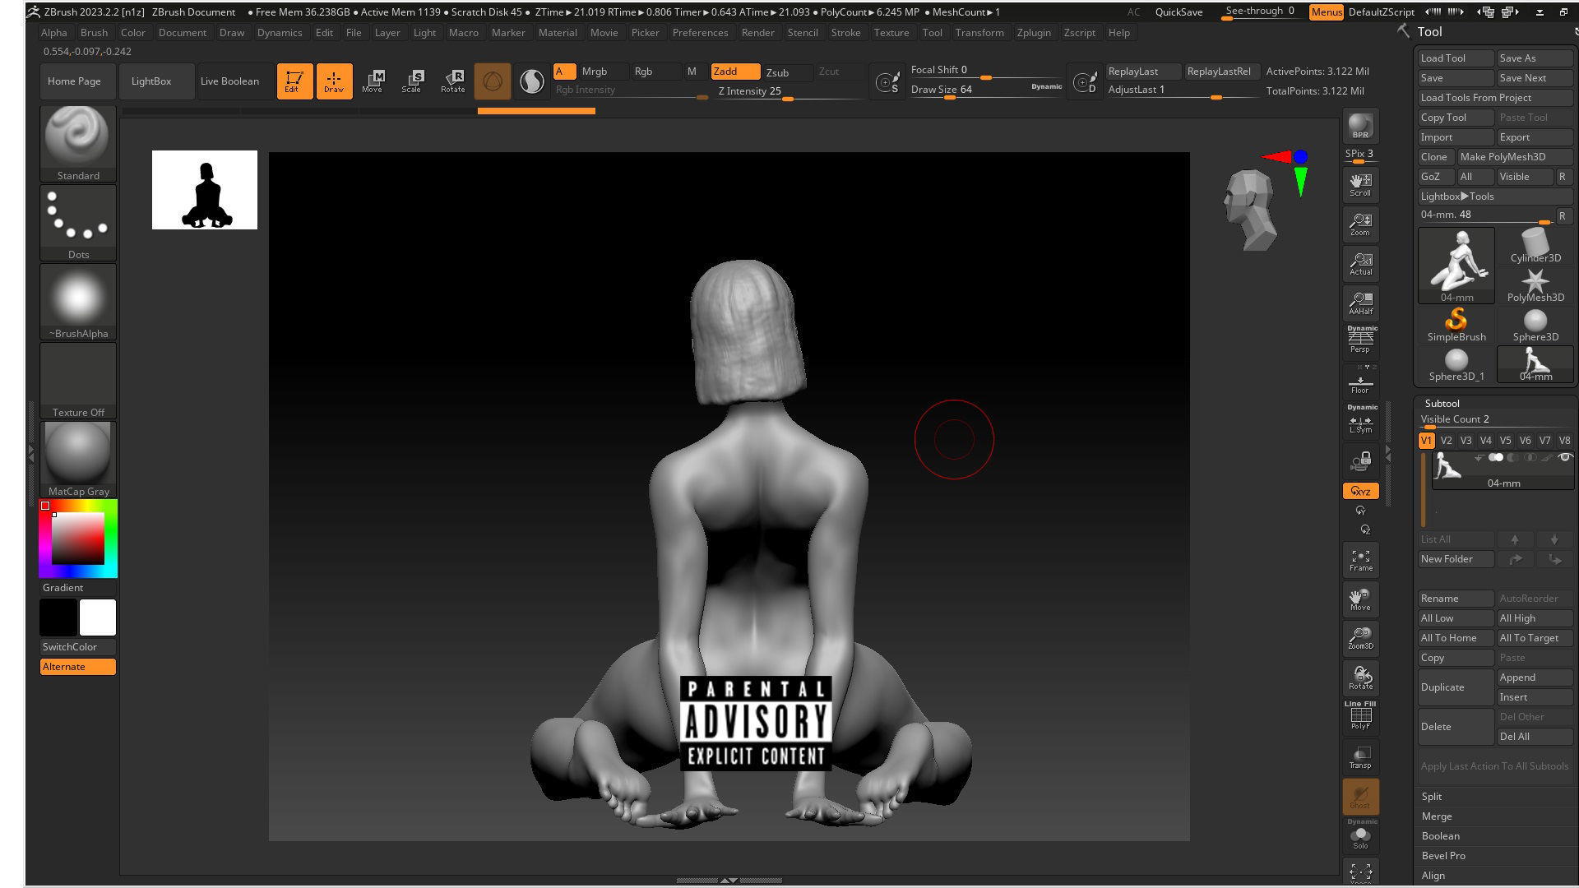1579x888 pixels.
Task: Click the Zoom3D icon
Action: pos(1360,638)
